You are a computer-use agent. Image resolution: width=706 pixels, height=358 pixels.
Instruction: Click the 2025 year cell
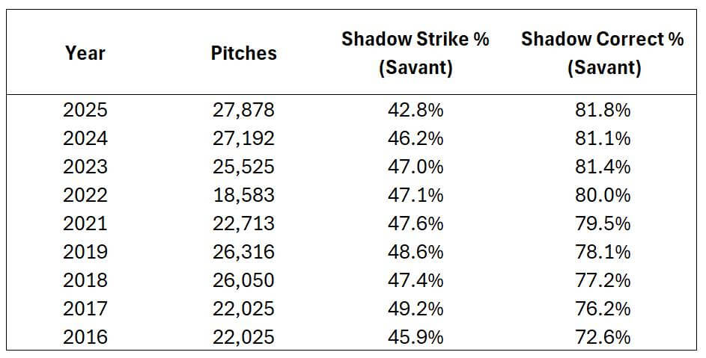coord(85,110)
